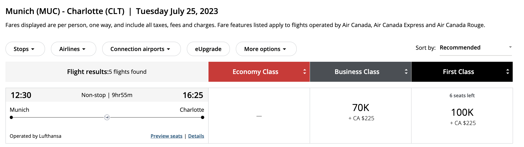
Task: Select the First Class column header
Action: coord(458,72)
